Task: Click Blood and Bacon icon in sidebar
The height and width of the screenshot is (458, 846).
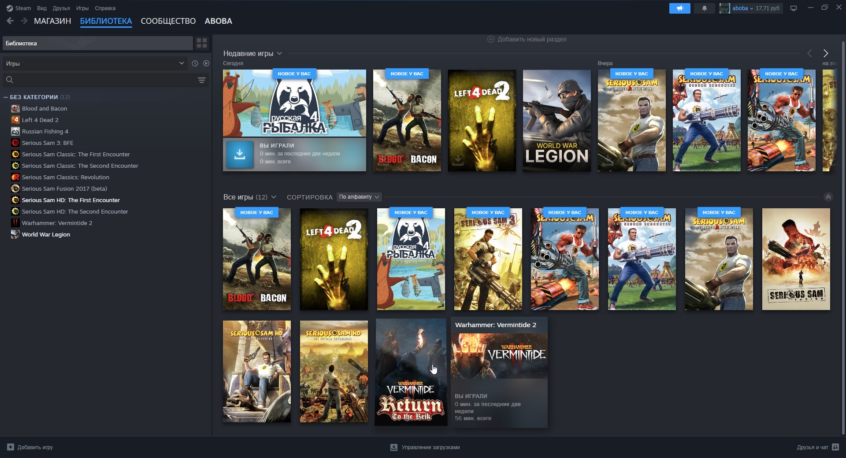Action: 15,108
